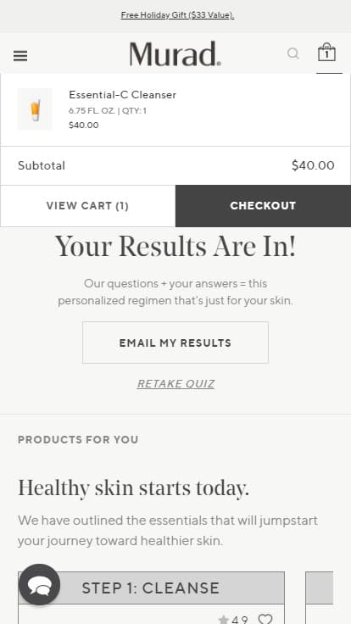Show the partially visible next step card

point(319,598)
